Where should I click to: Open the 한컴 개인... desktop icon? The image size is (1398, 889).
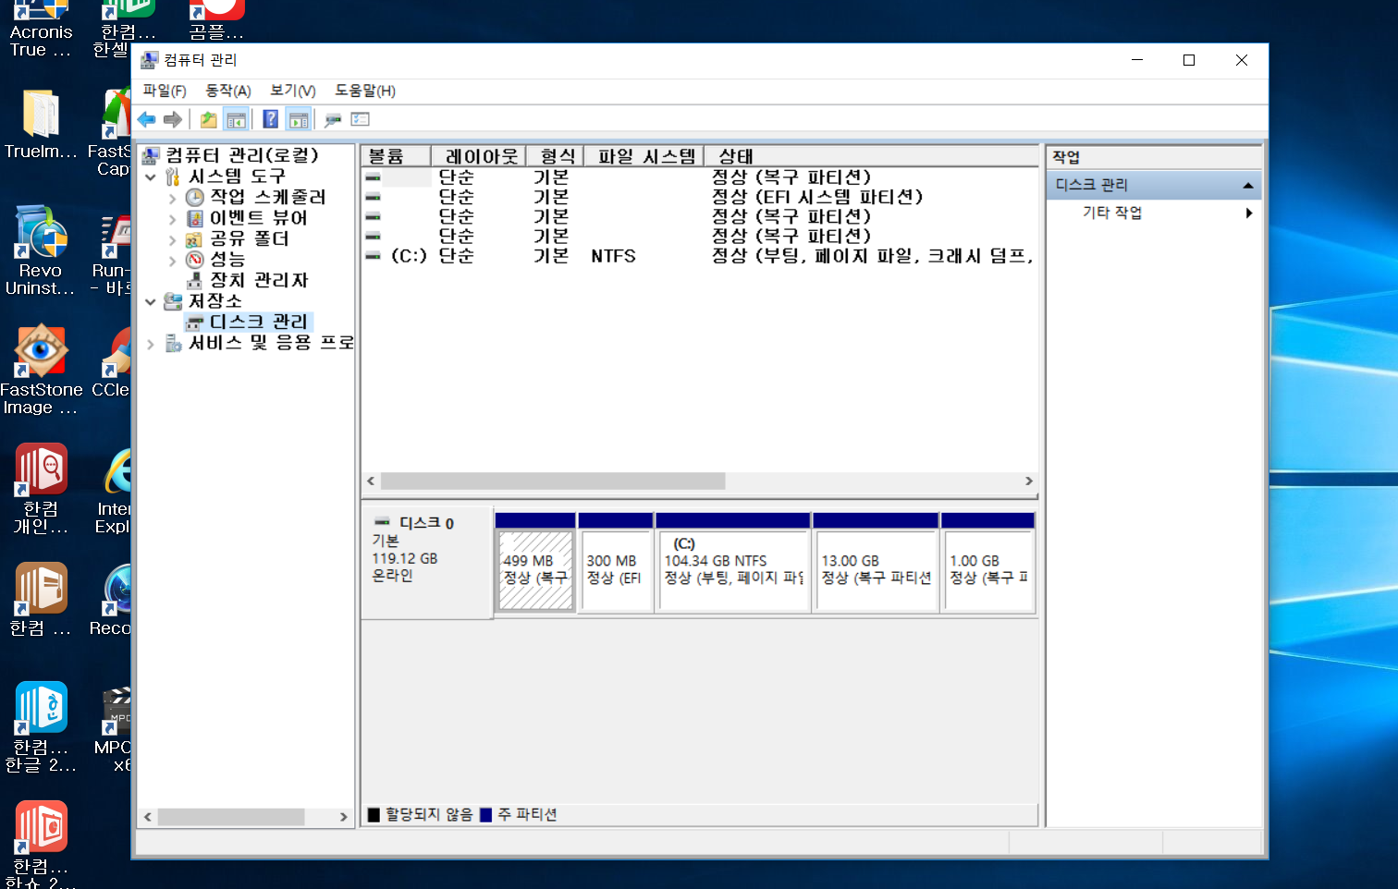click(x=41, y=489)
